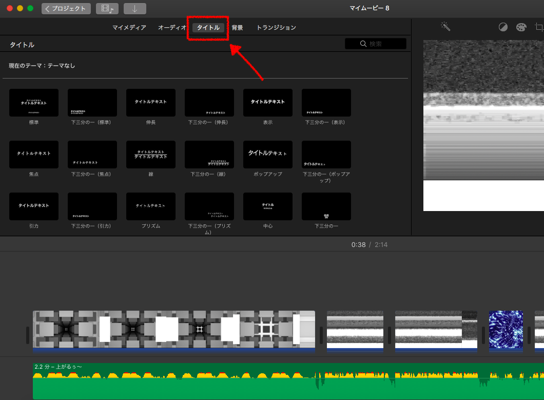Select the cropping tool icon
This screenshot has height=400, width=544.
(539, 27)
